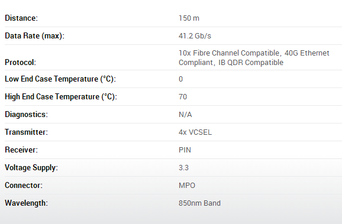Click the IB QDR Compatible text
Image resolution: width=342 pixels, height=224 pixels.
coord(251,63)
